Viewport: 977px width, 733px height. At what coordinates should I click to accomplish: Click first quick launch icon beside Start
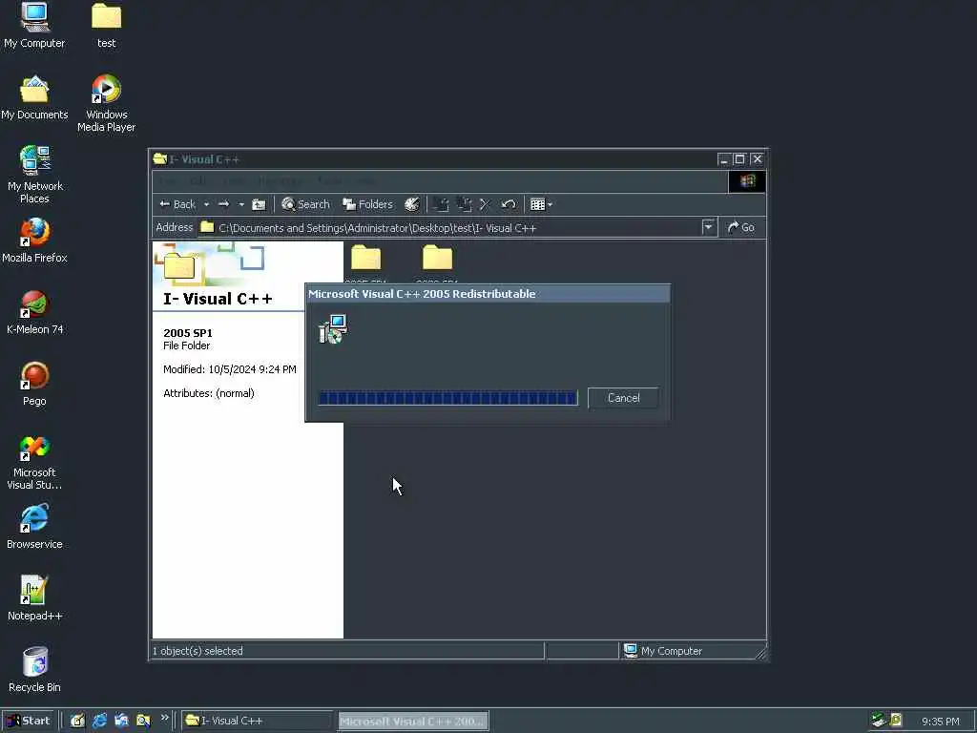77,721
